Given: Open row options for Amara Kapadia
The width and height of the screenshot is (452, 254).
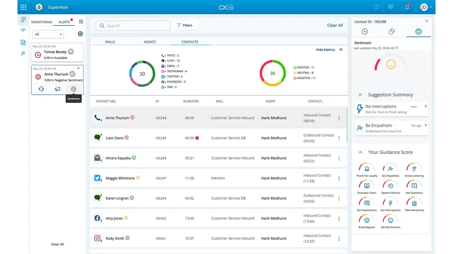Looking at the screenshot, I should click(x=339, y=158).
